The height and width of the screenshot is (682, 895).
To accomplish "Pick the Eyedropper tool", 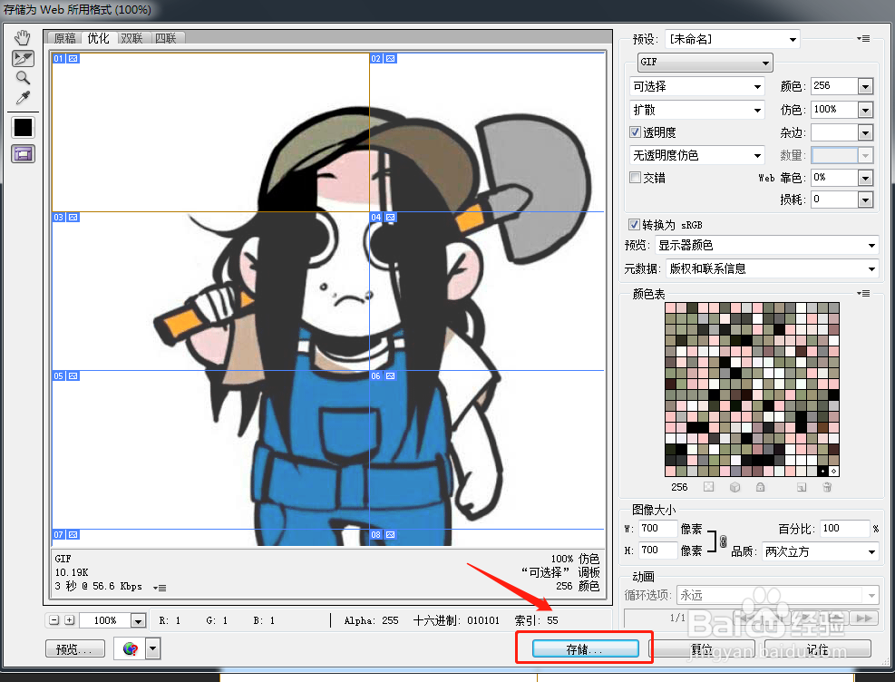I will (x=22, y=98).
